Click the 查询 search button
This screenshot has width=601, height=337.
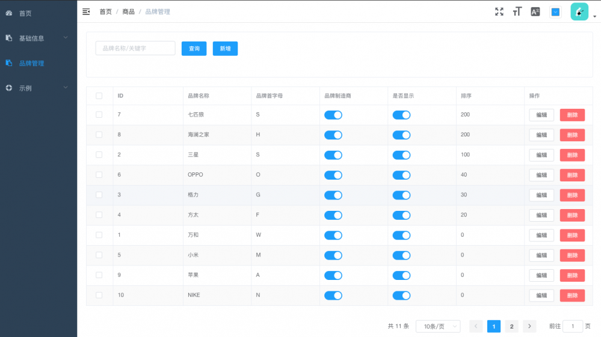coord(194,49)
